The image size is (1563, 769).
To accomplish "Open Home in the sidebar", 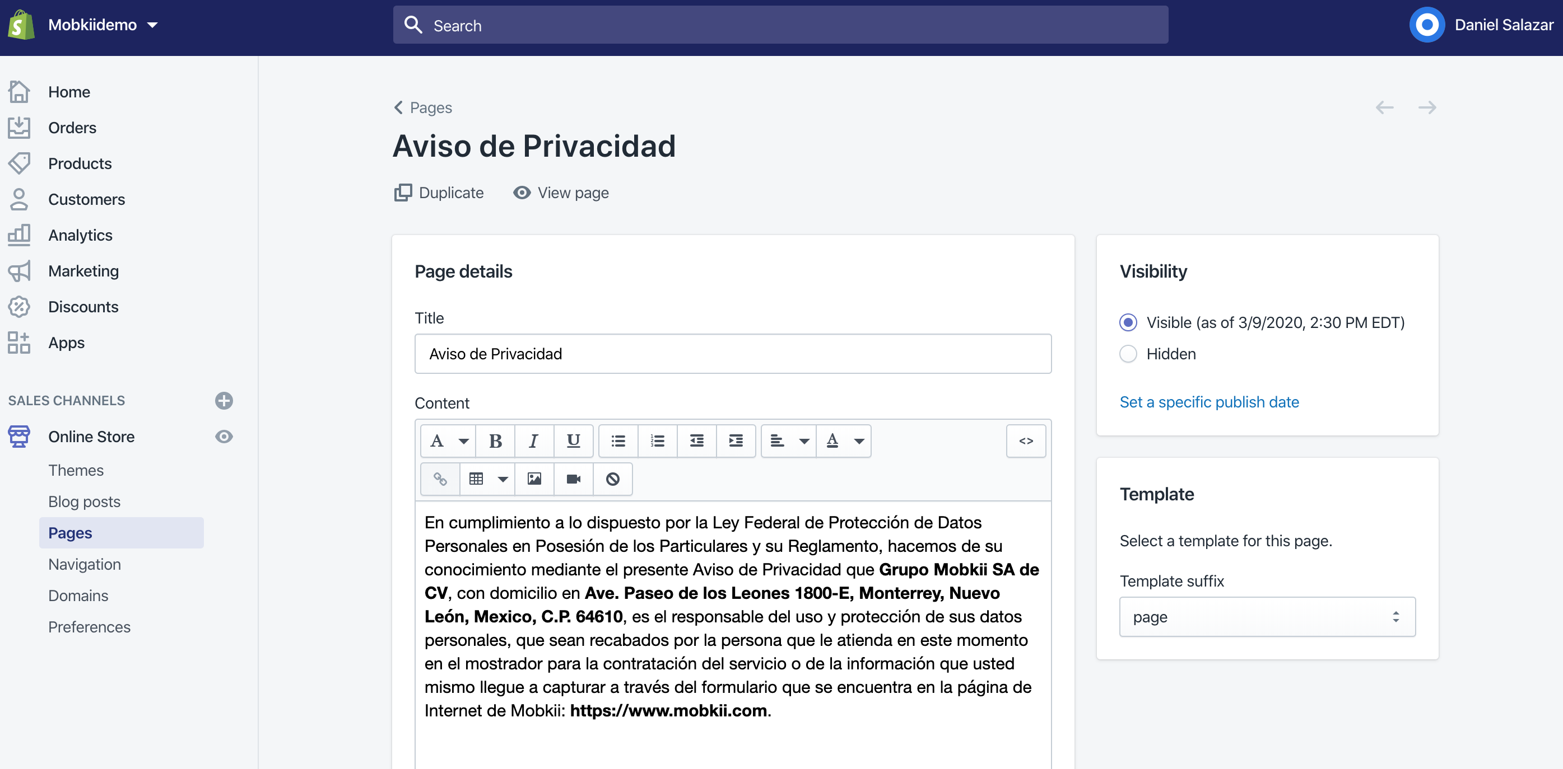I will pyautogui.click(x=68, y=92).
